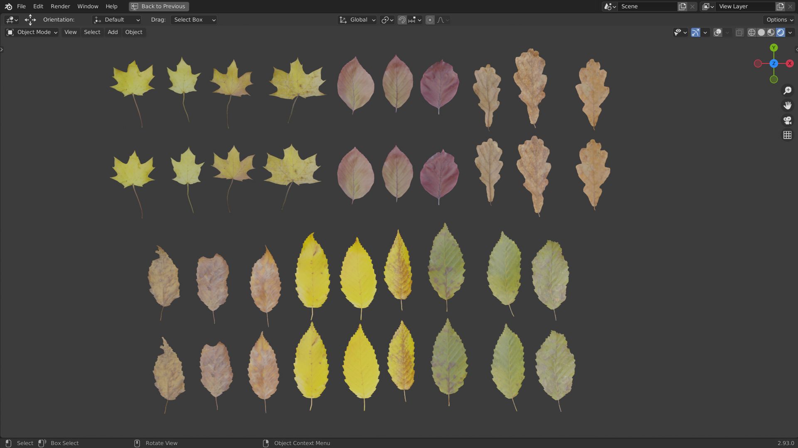This screenshot has width=798, height=448.
Task: Click the red X axis gizmo handle
Action: click(789, 63)
